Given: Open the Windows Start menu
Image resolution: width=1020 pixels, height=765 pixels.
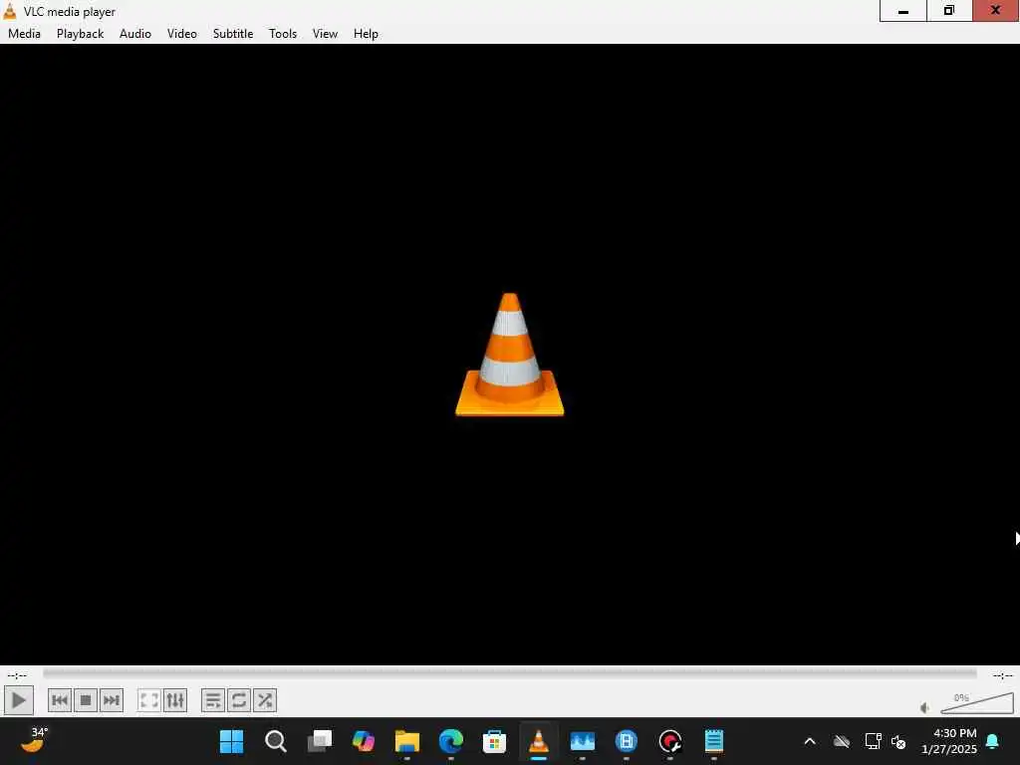Looking at the screenshot, I should coord(231,741).
